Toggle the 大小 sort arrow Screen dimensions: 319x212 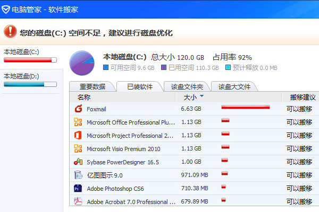tap(202, 96)
